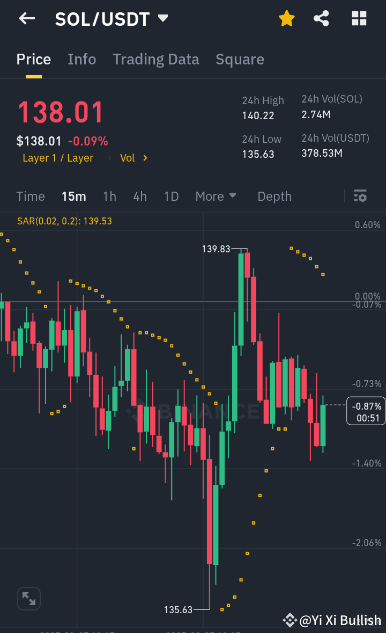Open the Info tab
The height and width of the screenshot is (633, 386).
[x=81, y=59]
